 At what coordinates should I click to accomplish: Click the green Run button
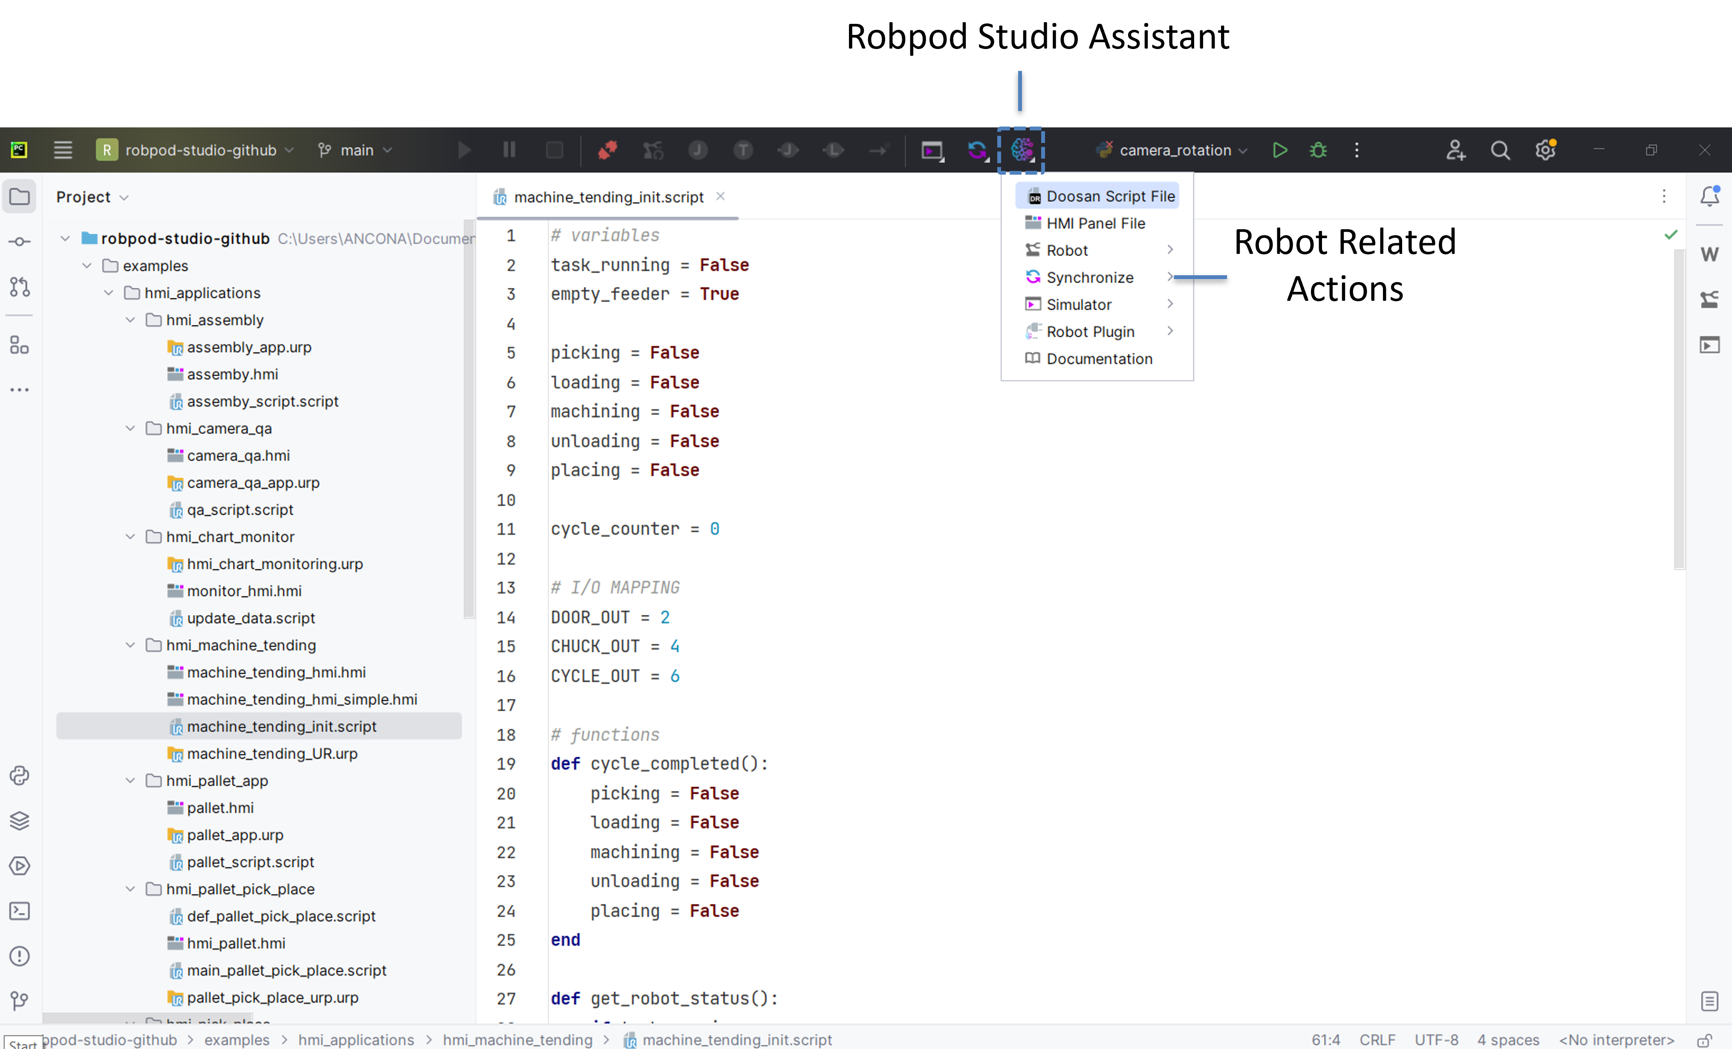pyautogui.click(x=1279, y=150)
